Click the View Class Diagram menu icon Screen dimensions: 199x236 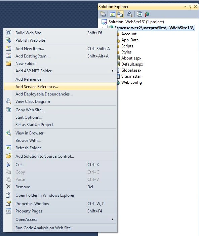(8, 101)
